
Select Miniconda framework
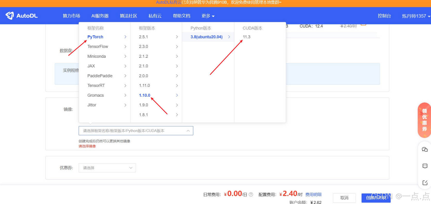(x=104, y=56)
